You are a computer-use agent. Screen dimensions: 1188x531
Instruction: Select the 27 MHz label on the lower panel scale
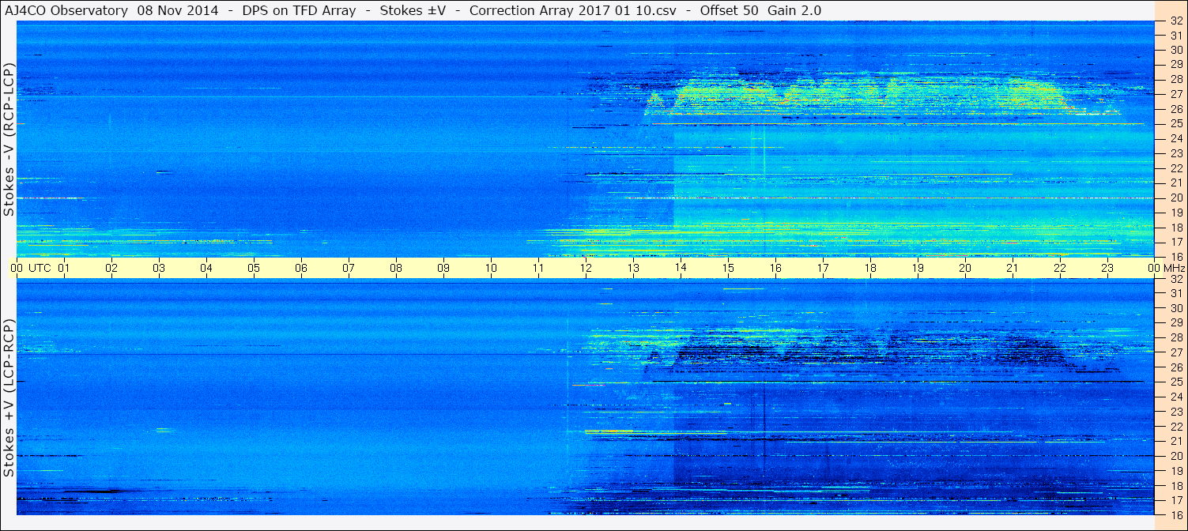[x=1175, y=352]
